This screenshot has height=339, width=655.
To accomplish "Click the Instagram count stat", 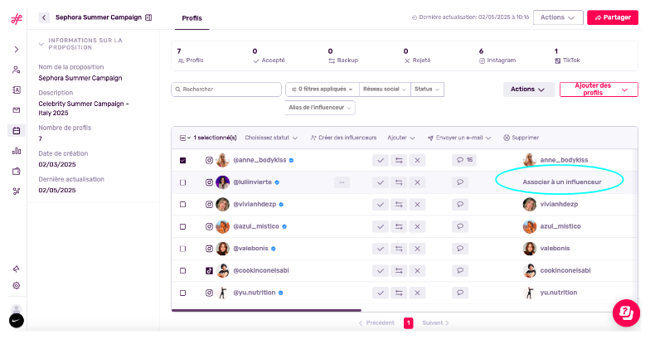I will pyautogui.click(x=497, y=56).
